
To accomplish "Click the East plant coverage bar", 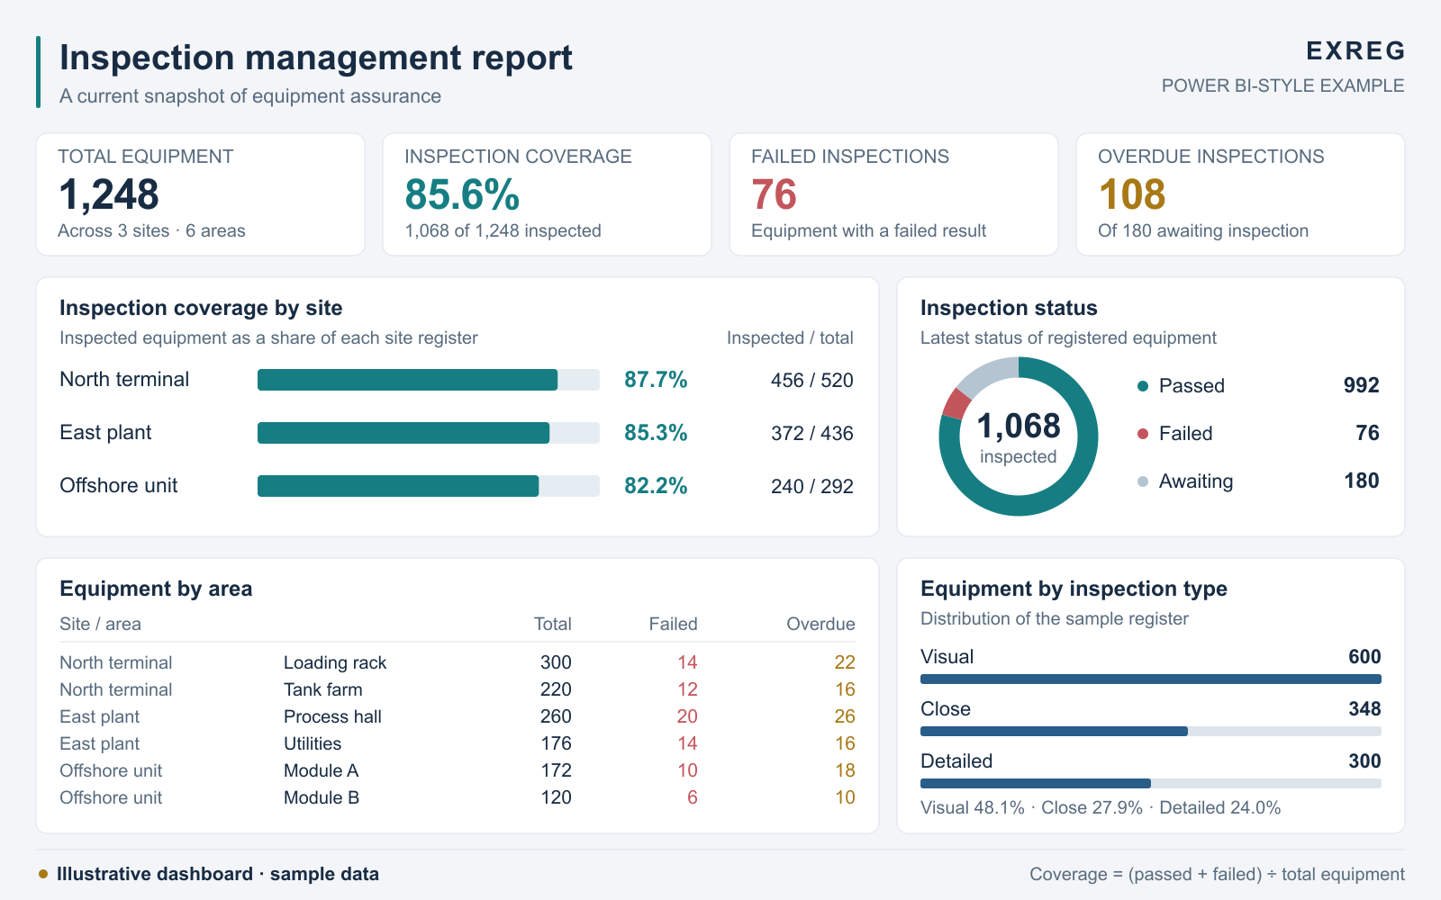I will coord(429,433).
